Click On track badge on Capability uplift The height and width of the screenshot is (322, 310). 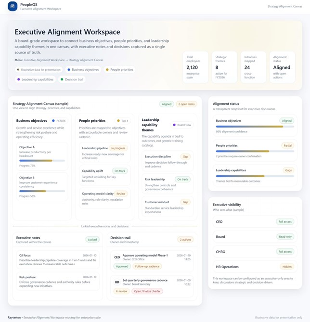pos(120,171)
